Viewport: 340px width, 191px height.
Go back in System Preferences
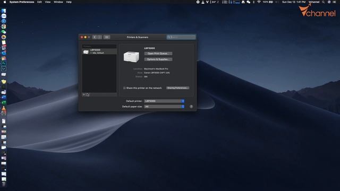coord(95,37)
